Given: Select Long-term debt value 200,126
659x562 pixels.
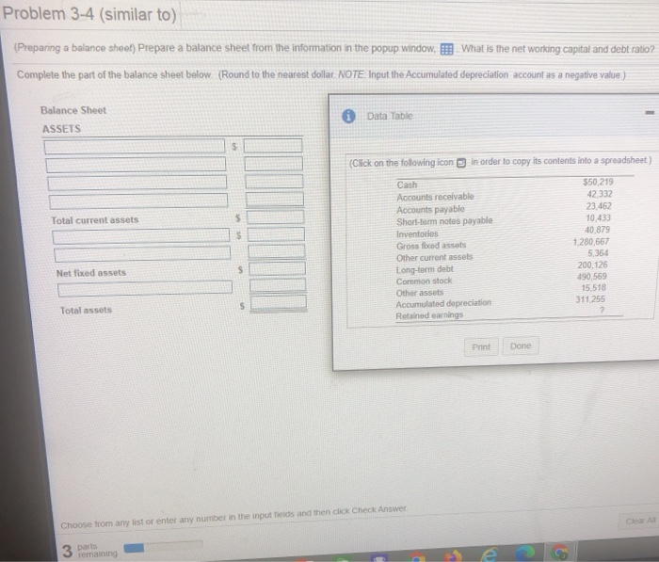Looking at the screenshot, I should click(x=592, y=265).
